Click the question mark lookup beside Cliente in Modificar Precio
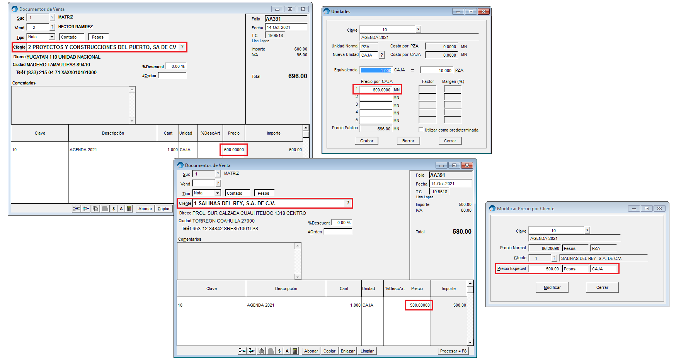Image resolution: width=681 pixels, height=361 pixels. tap(554, 258)
